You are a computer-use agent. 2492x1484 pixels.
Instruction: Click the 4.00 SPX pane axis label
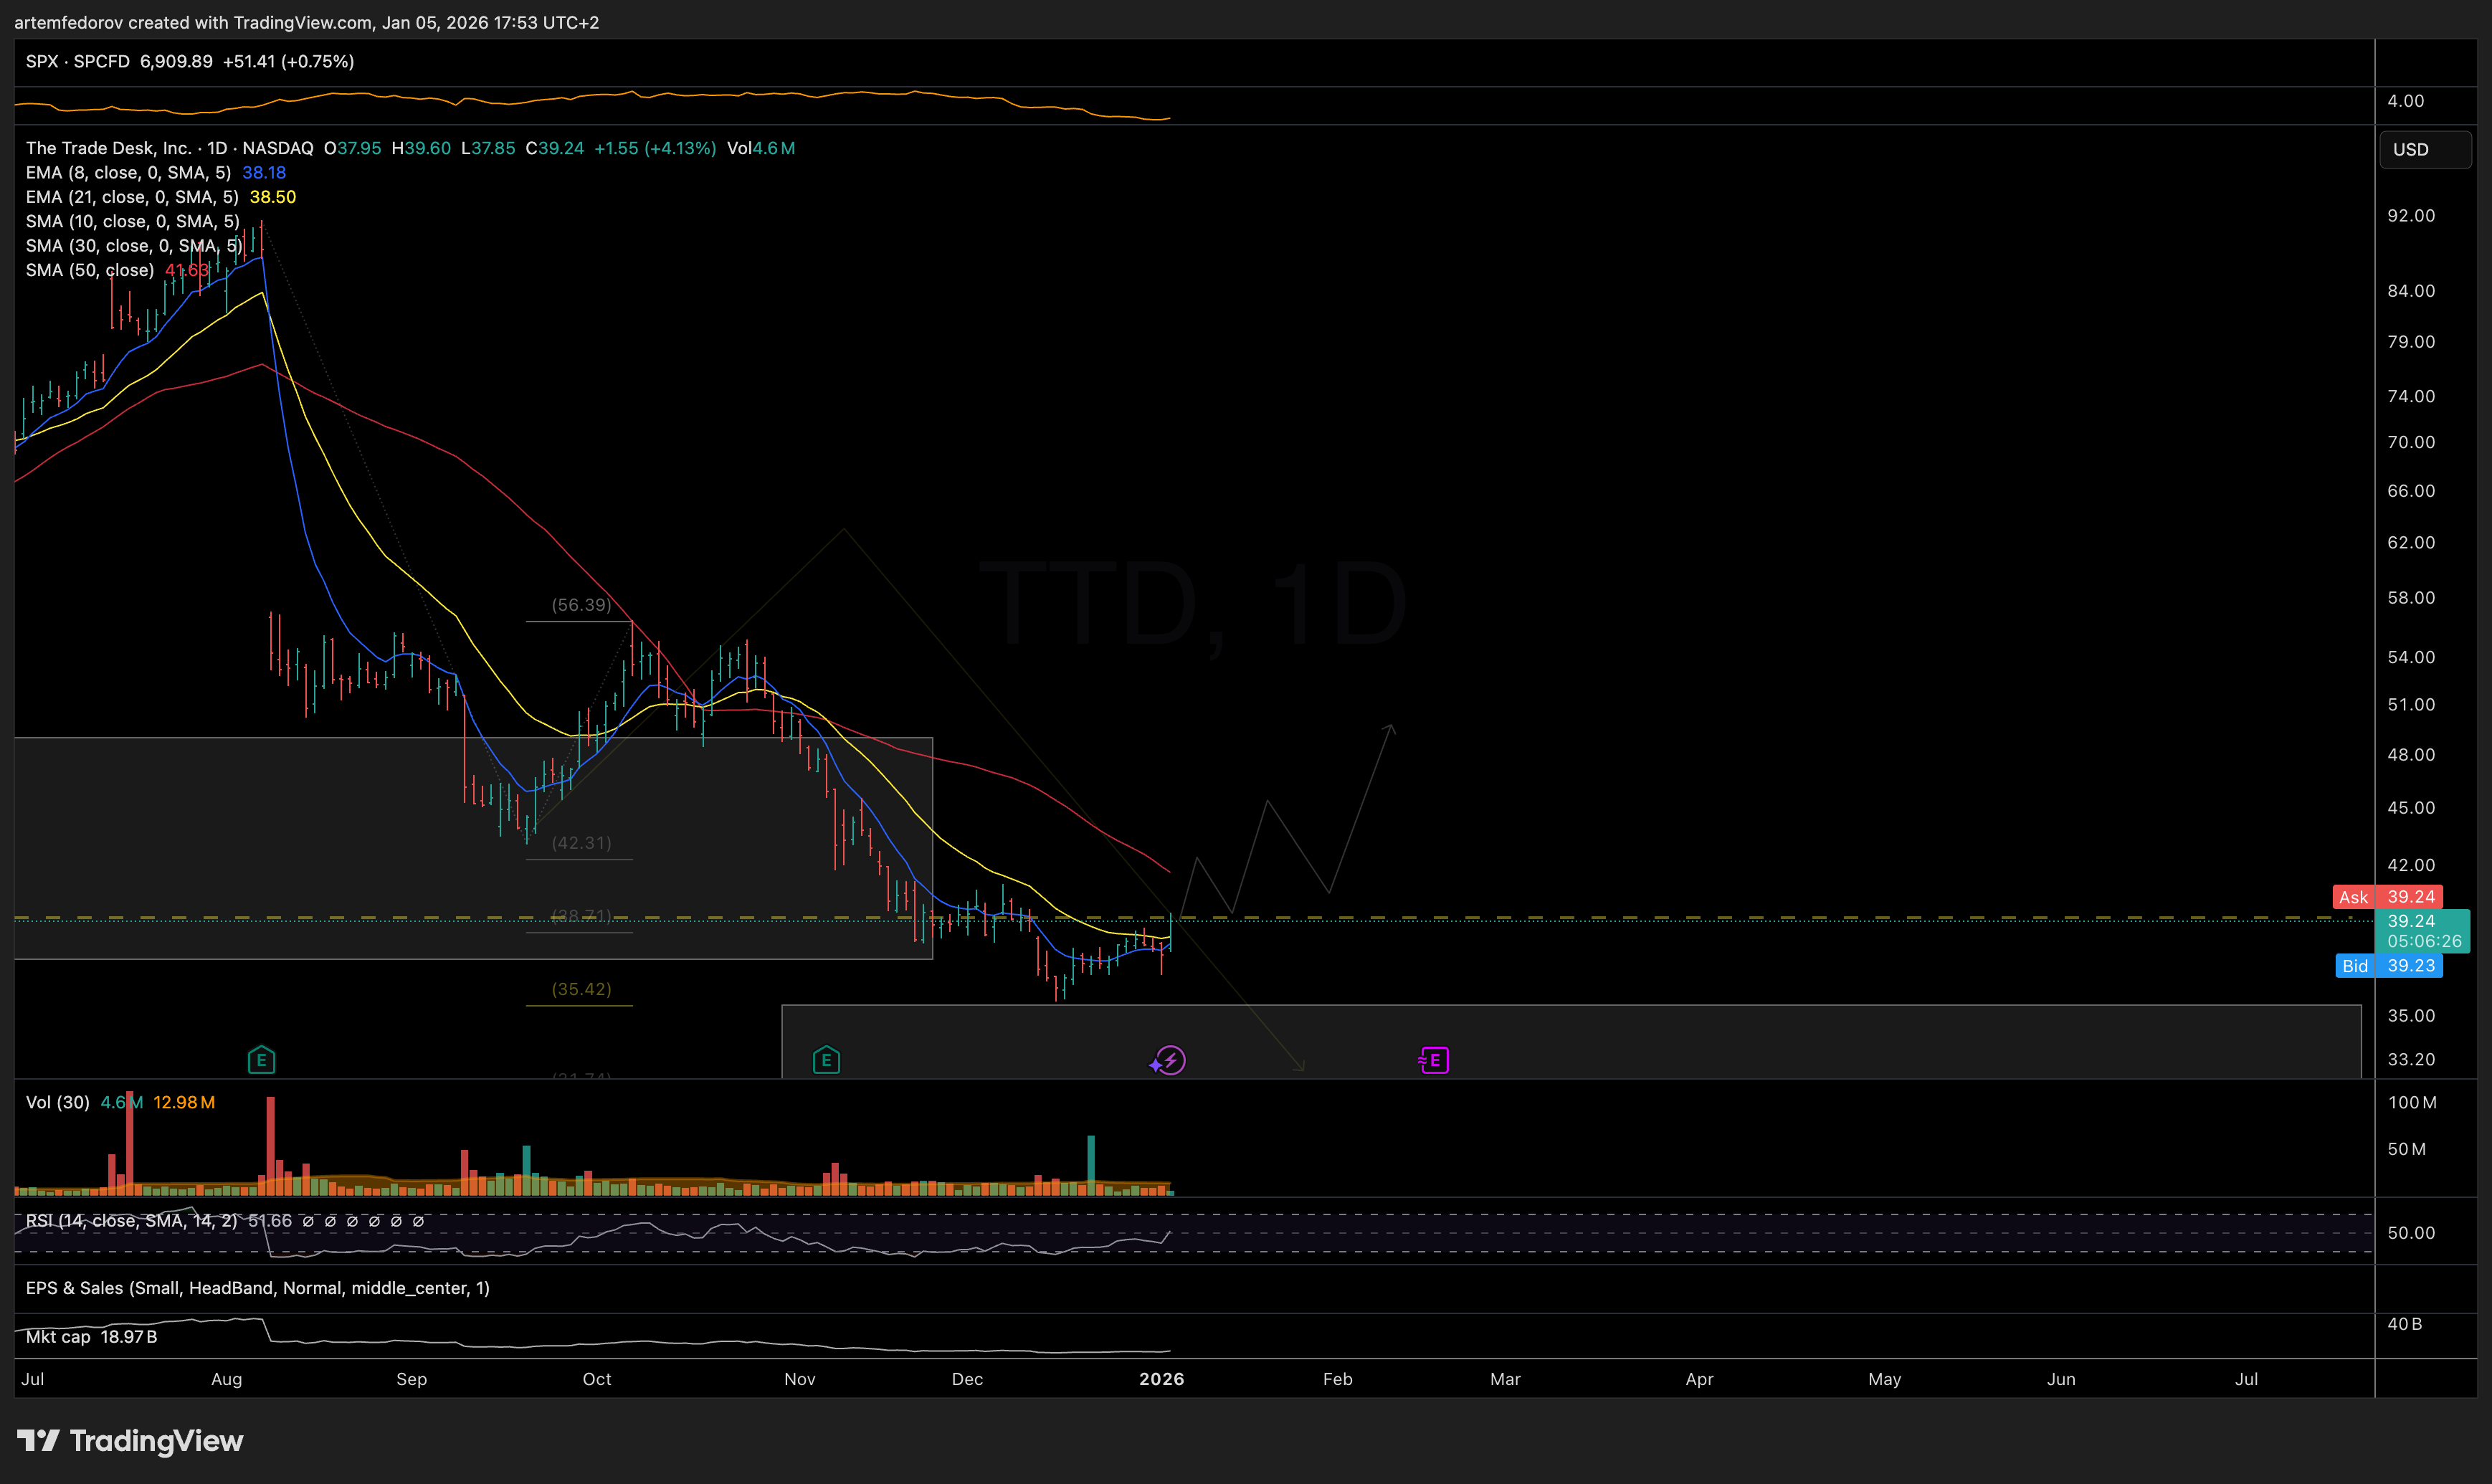pyautogui.click(x=2405, y=101)
